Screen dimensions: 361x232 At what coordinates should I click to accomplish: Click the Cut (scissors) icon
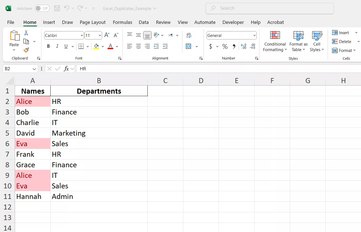pyautogui.click(x=26, y=33)
